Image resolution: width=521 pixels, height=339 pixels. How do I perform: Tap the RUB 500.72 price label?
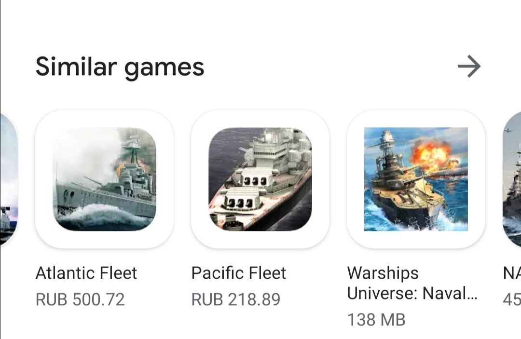point(80,299)
